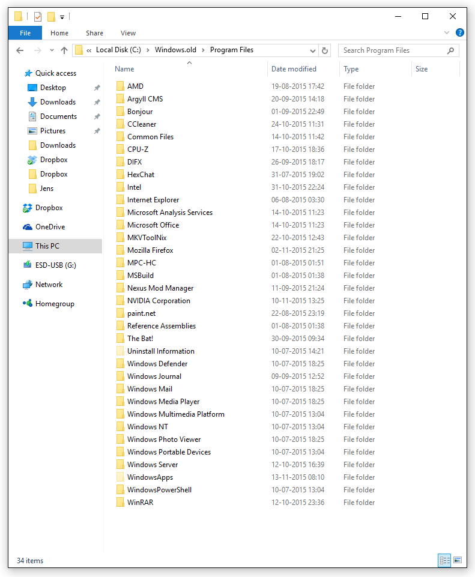Click the faded WindowsApps folder icon
475x577 pixels.
pyautogui.click(x=120, y=477)
